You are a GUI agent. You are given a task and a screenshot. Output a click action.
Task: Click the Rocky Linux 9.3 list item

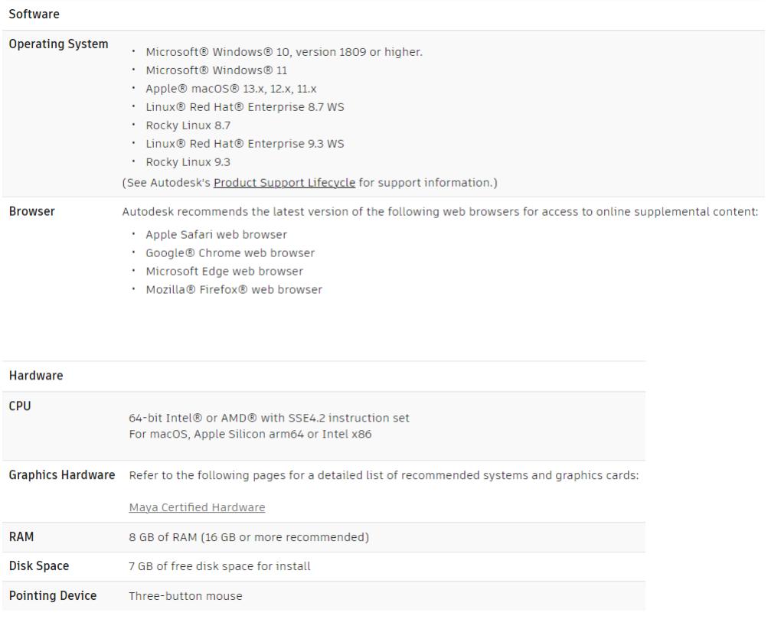coord(188,162)
